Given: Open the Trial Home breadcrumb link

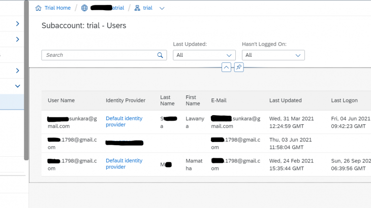Looking at the screenshot, I should coord(57,8).
